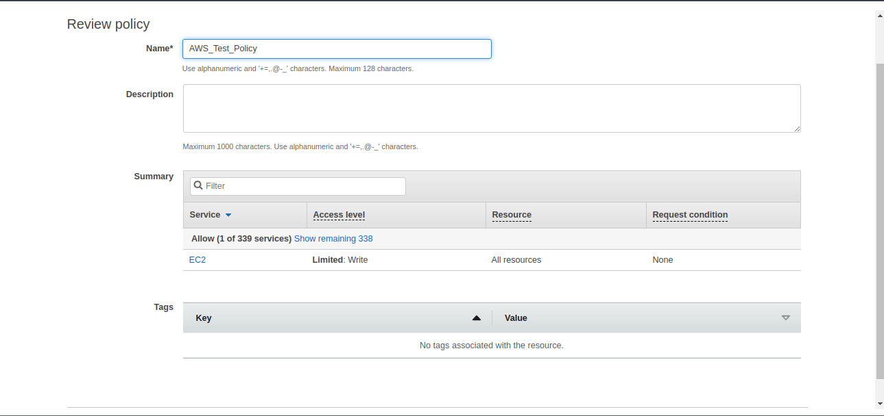Click the Description field label
Viewport: 884px width, 416px height.
(x=150, y=94)
